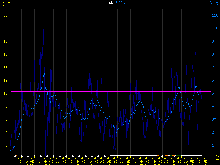Image resolution: width=220 pixels, height=165 pixels.
Task: Click the blue right axis arrow tip
Action: click(211, 2)
